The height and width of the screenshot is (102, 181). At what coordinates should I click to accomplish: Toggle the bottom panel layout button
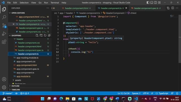(152, 3)
